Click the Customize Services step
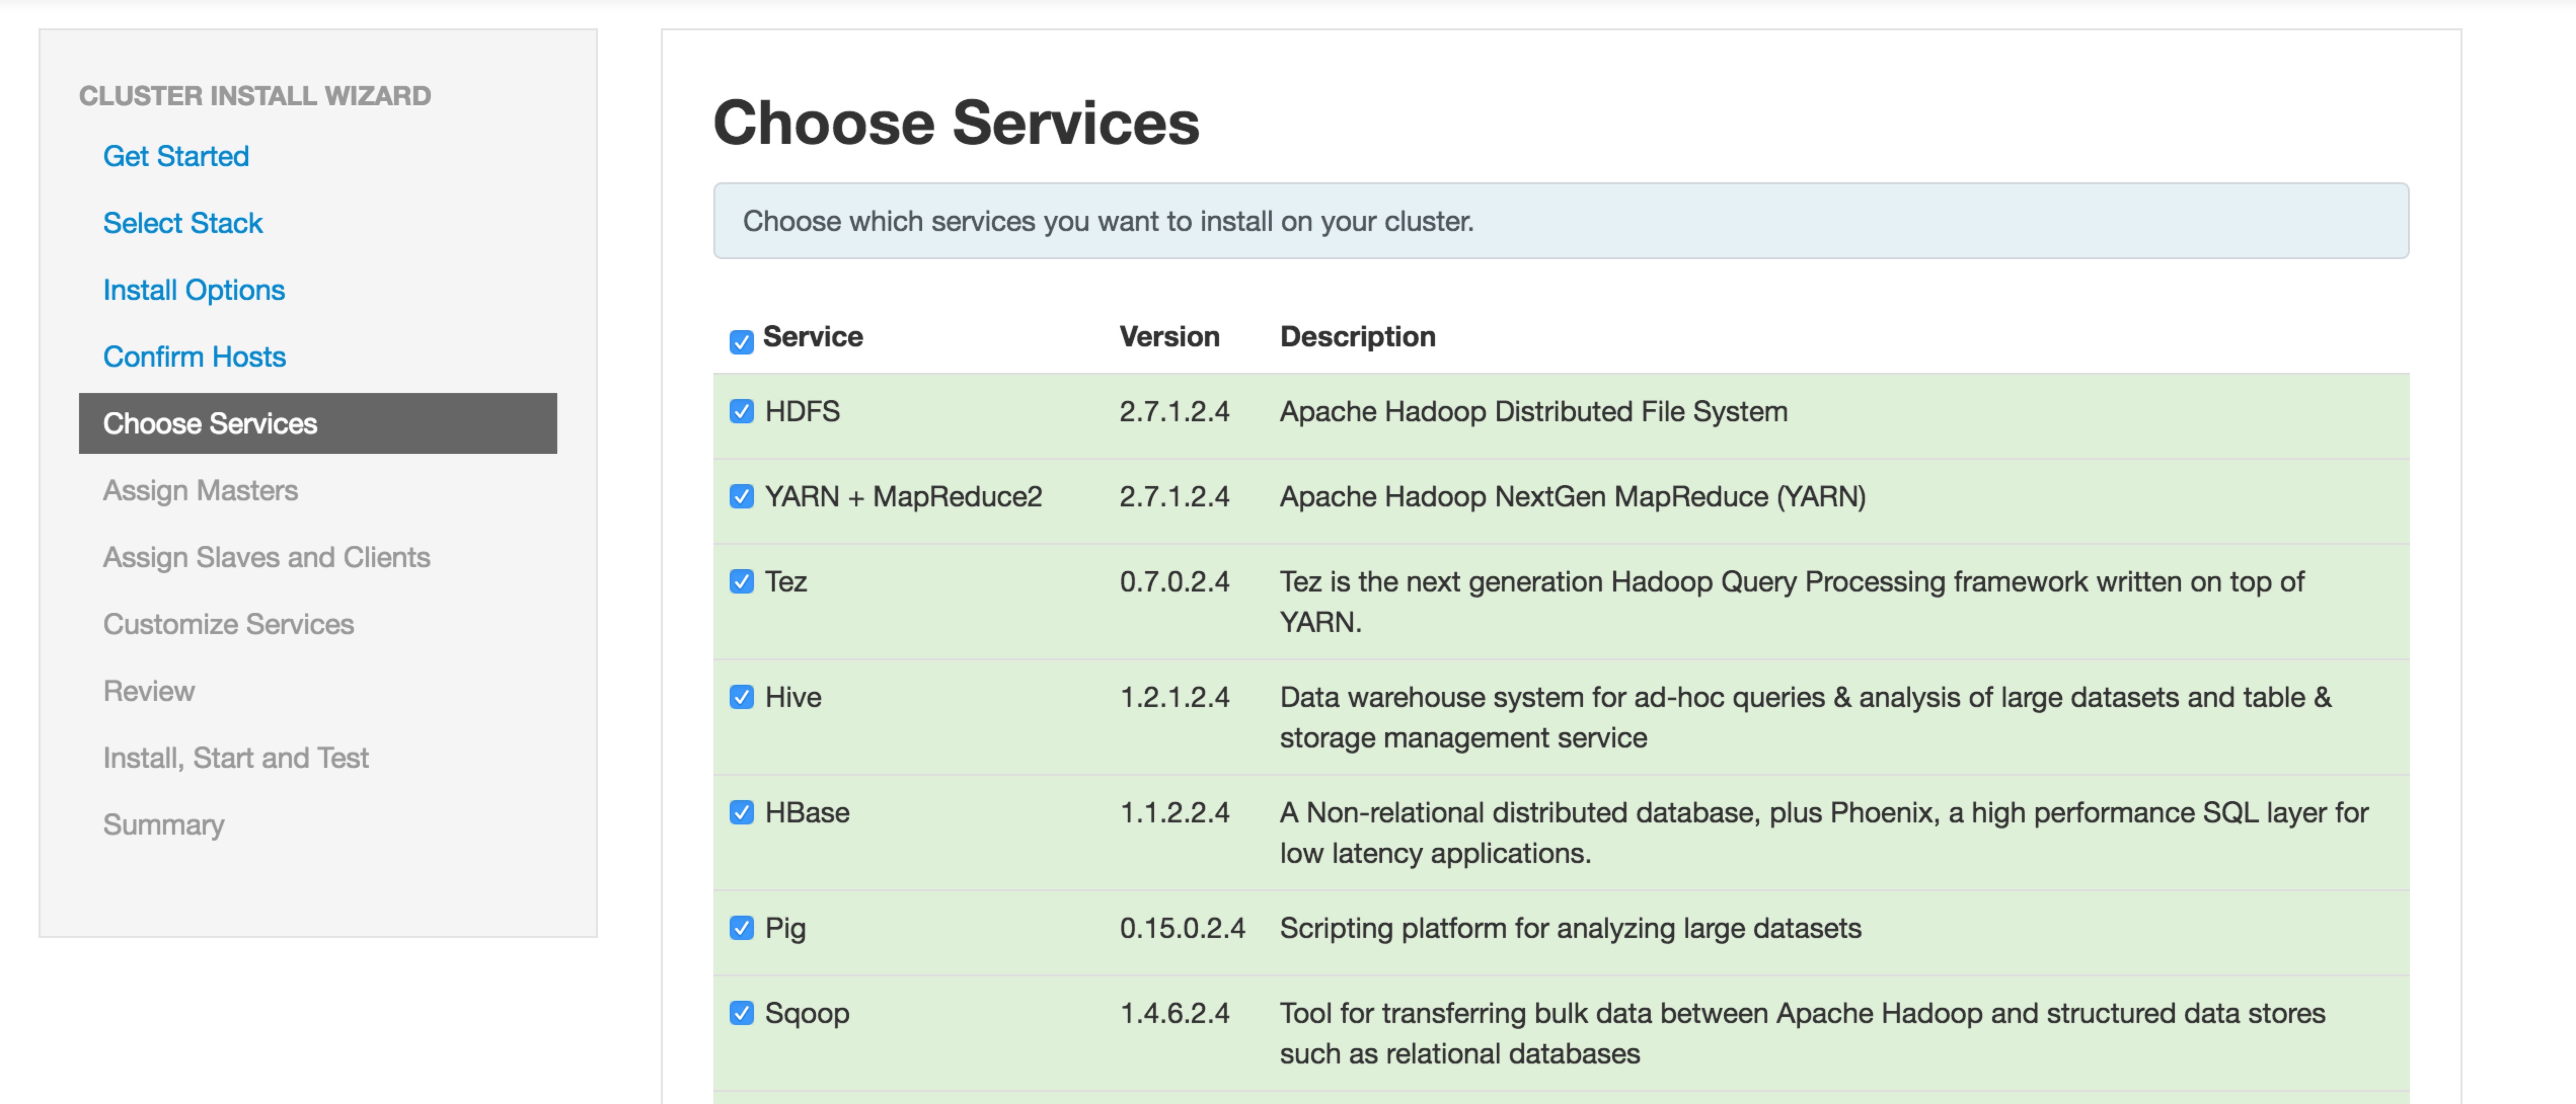This screenshot has width=2576, height=1104. tap(228, 624)
